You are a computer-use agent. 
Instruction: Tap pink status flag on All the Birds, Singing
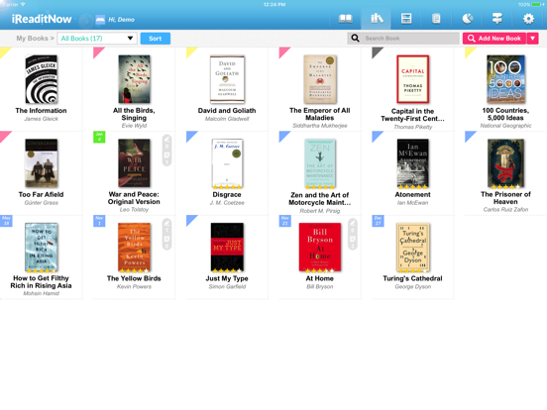[x=97, y=51]
